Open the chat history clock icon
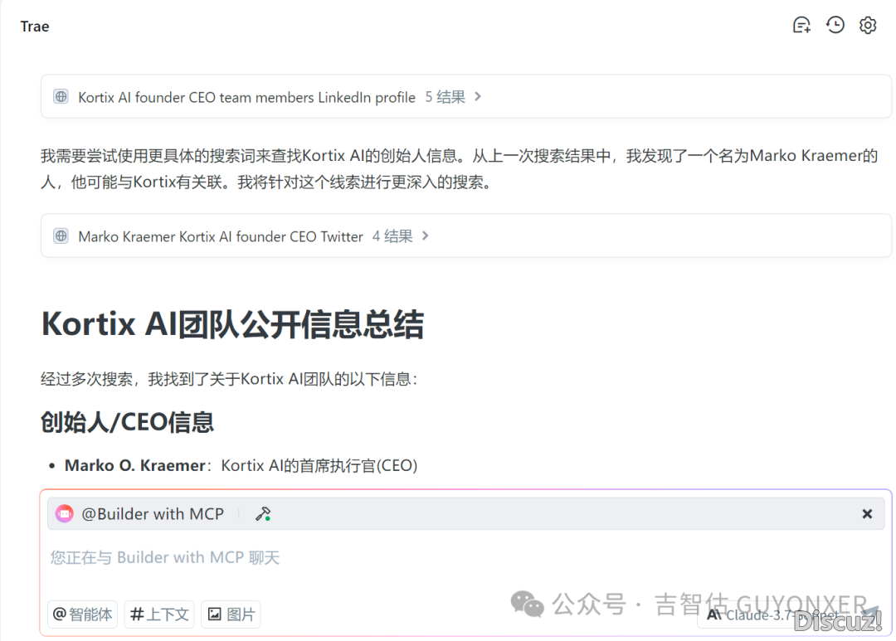The image size is (896, 641). [x=835, y=26]
